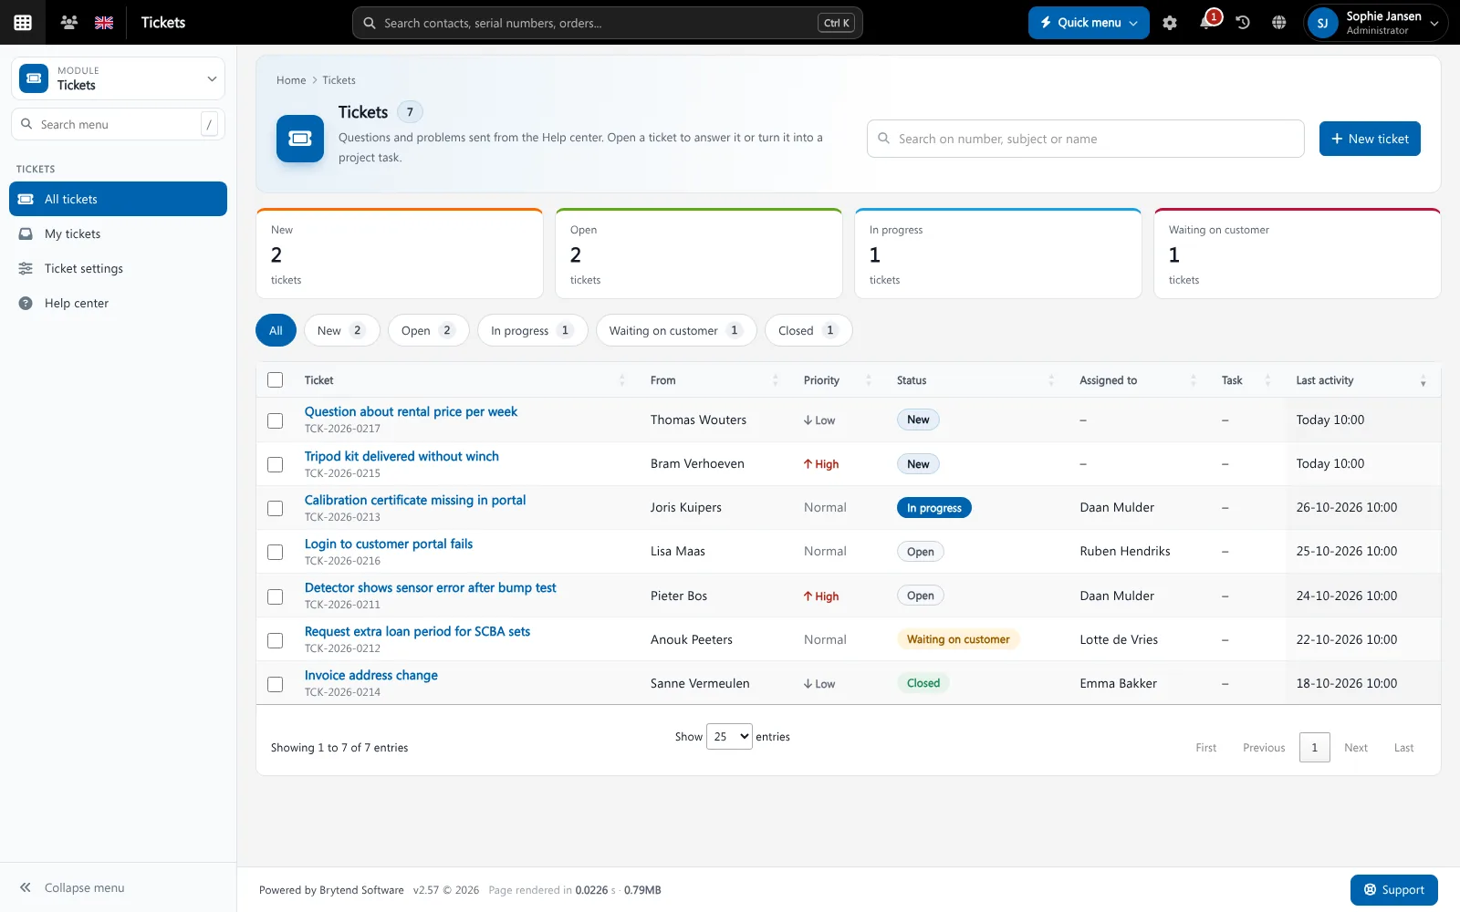Click the SJ user avatar
1460x912 pixels.
(x=1322, y=23)
